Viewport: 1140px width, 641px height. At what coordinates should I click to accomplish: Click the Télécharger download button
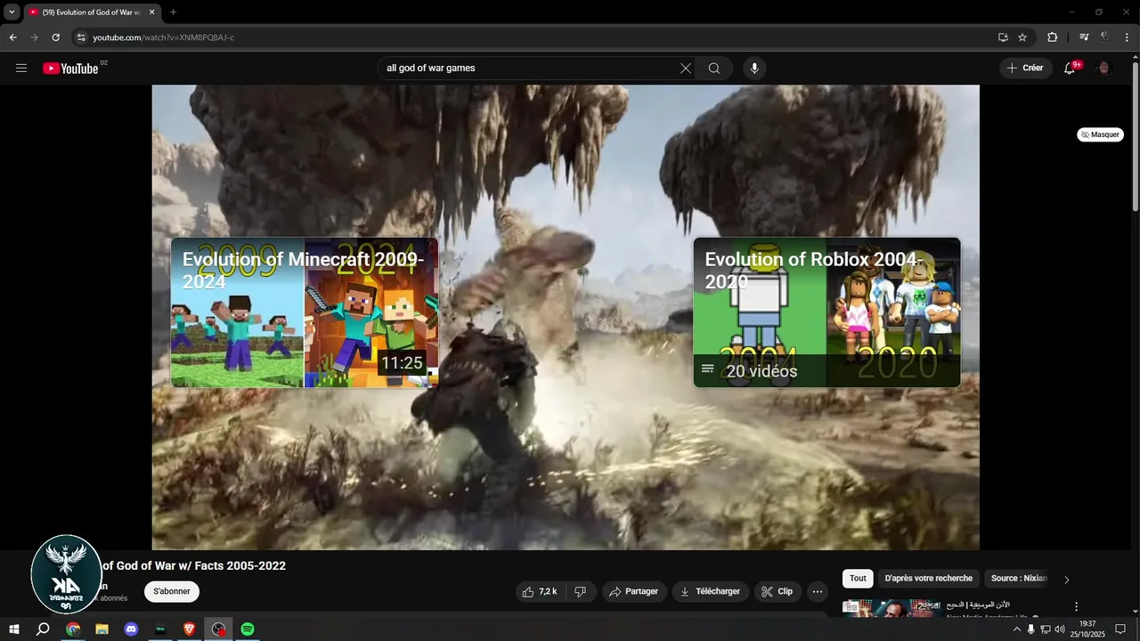point(710,591)
